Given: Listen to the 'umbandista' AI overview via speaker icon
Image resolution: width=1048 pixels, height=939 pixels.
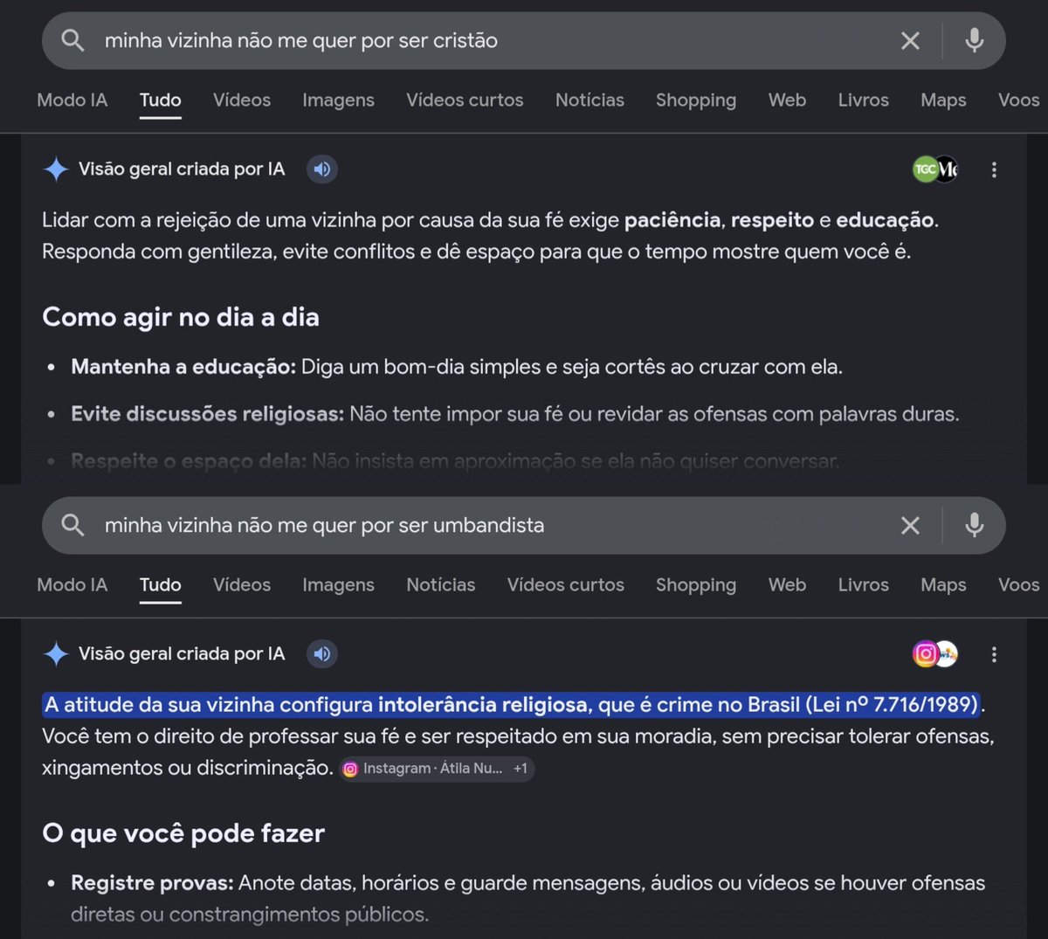Looking at the screenshot, I should click(x=322, y=653).
